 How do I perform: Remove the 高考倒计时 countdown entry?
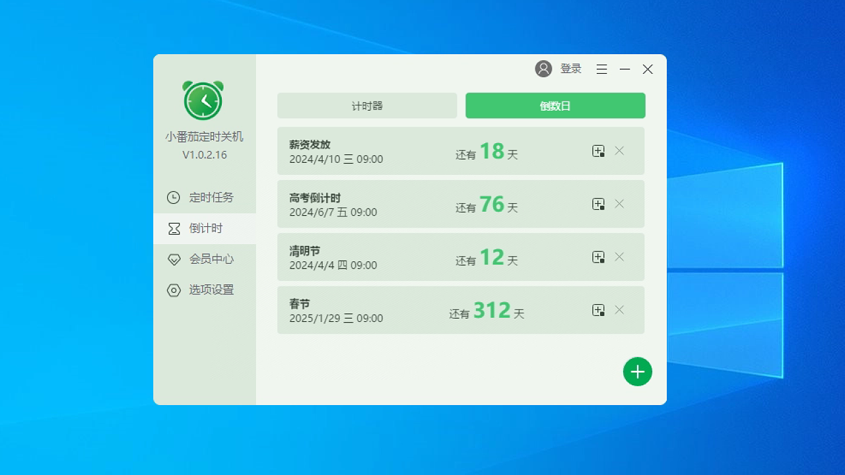(x=619, y=204)
